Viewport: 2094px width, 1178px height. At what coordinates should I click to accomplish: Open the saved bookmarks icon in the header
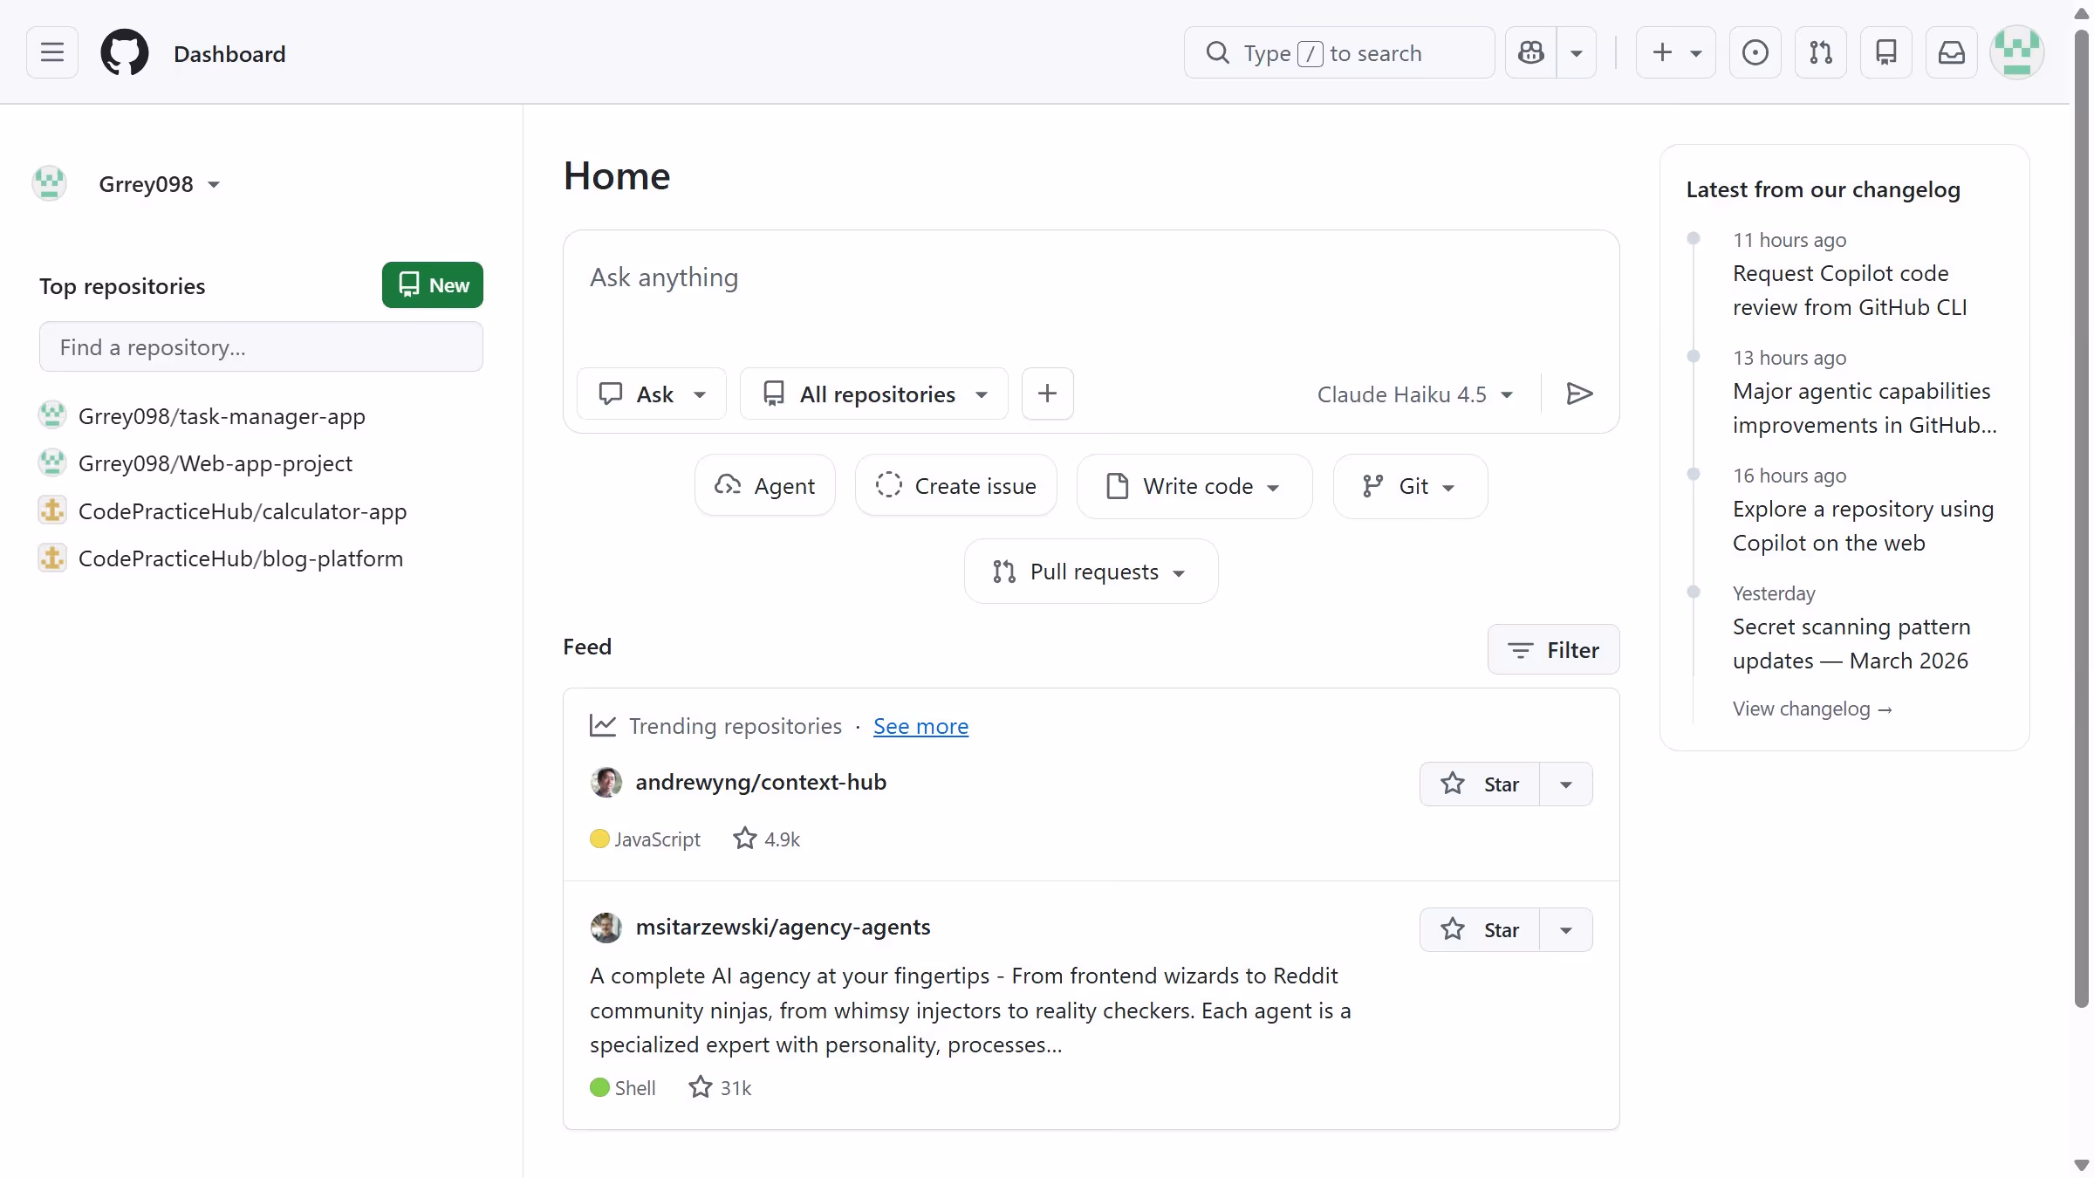click(x=1886, y=52)
